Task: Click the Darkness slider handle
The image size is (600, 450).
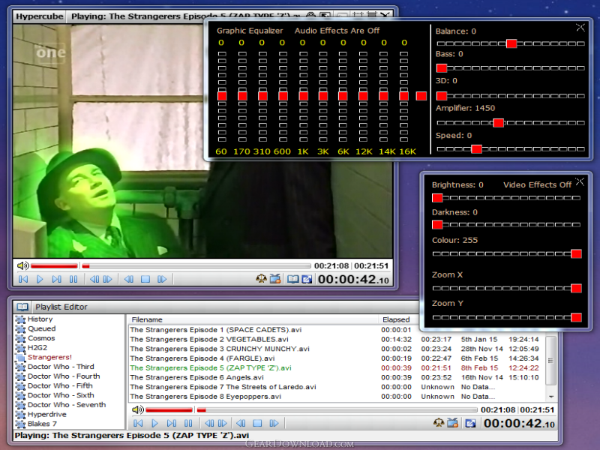Action: (x=437, y=224)
